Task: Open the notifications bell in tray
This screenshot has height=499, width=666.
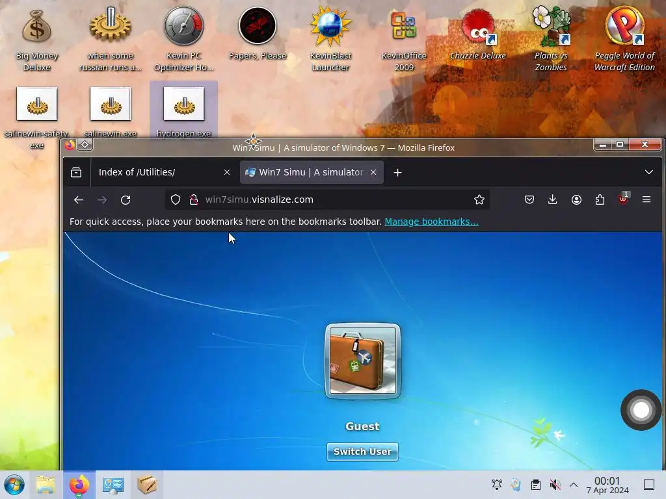Action: [496, 485]
